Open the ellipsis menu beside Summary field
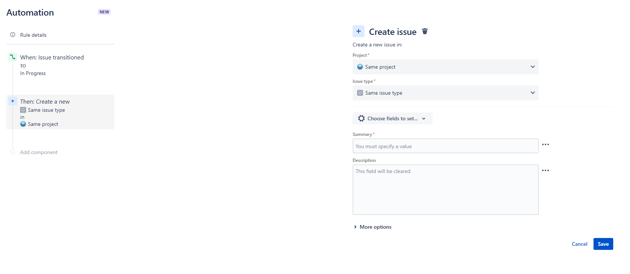The height and width of the screenshot is (274, 630). 546,144
